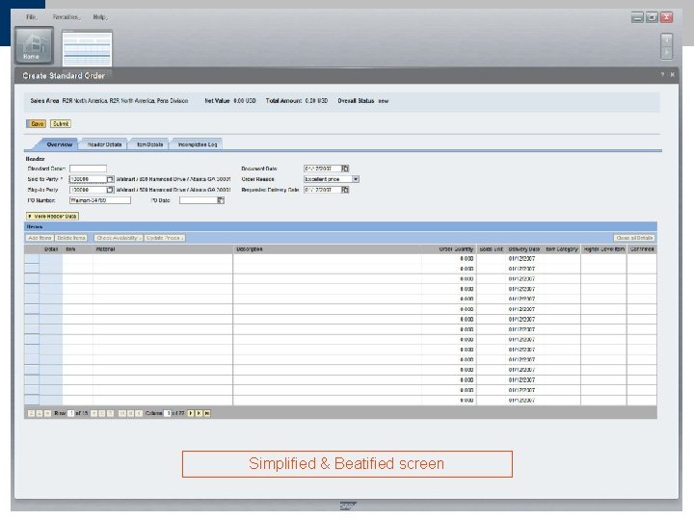Viewport: 694px width, 520px height.
Task: Click the down arrow at top right
Action: pyautogui.click(x=667, y=53)
